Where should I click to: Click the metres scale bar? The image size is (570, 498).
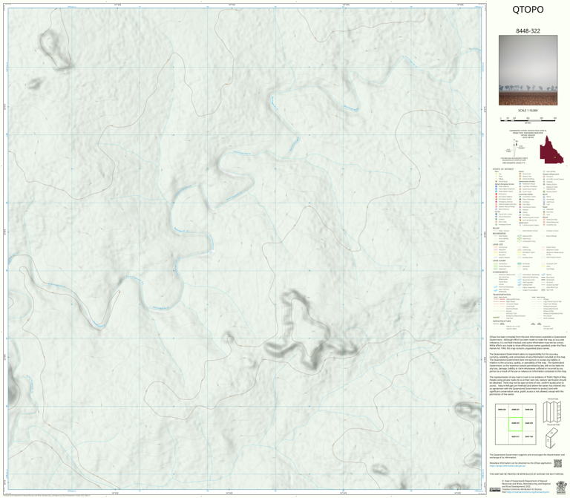pyautogui.click(x=528, y=119)
